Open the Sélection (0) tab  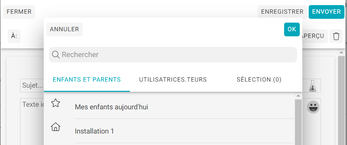259,80
